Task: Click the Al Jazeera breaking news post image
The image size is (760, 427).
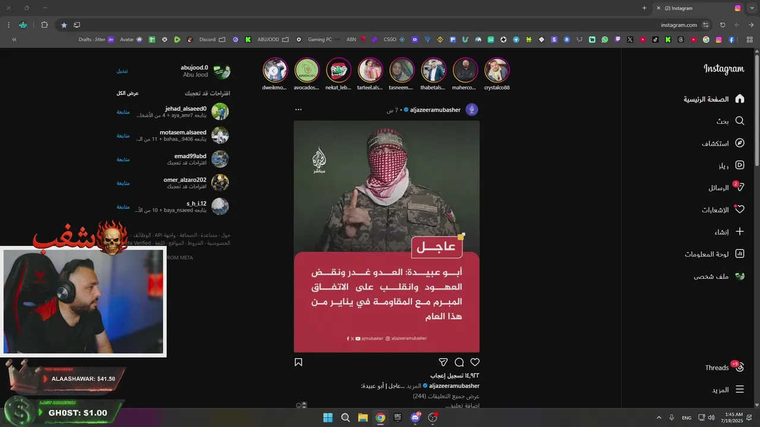Action: coord(387,237)
